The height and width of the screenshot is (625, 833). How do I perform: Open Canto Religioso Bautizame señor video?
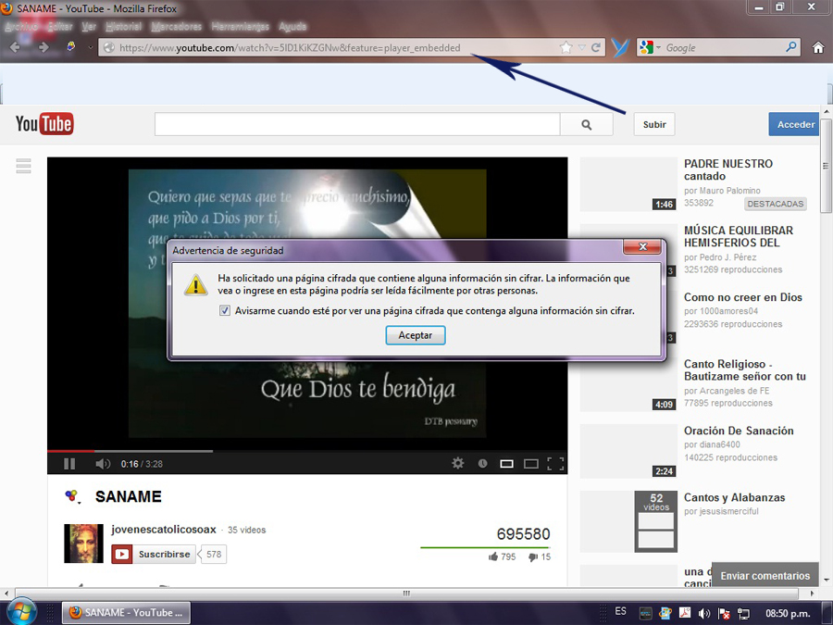click(745, 369)
